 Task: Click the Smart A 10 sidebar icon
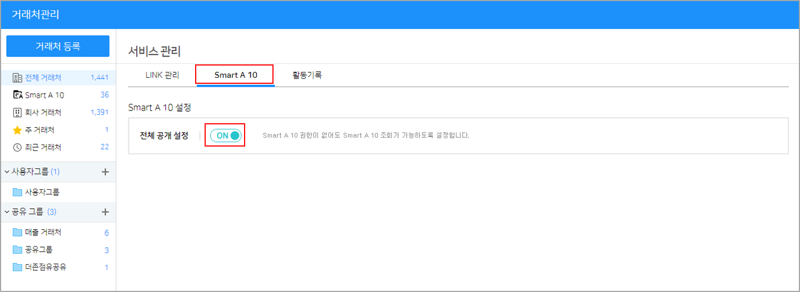17,95
